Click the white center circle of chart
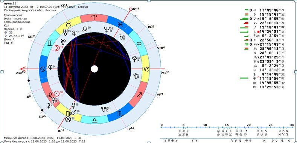The image size is (297, 143). click(x=94, y=69)
